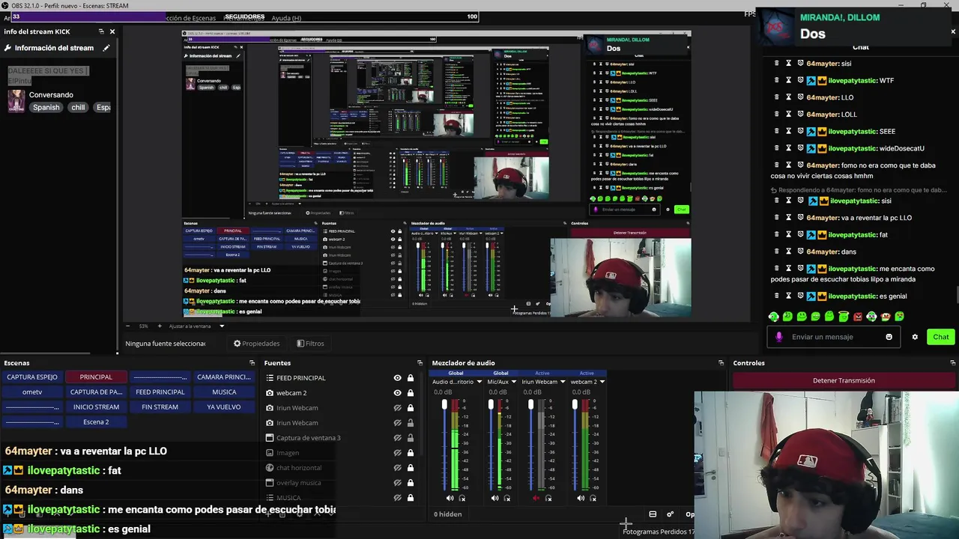Unmute the Iriun Webcam red speaker
Image resolution: width=959 pixels, height=539 pixels.
[536, 498]
